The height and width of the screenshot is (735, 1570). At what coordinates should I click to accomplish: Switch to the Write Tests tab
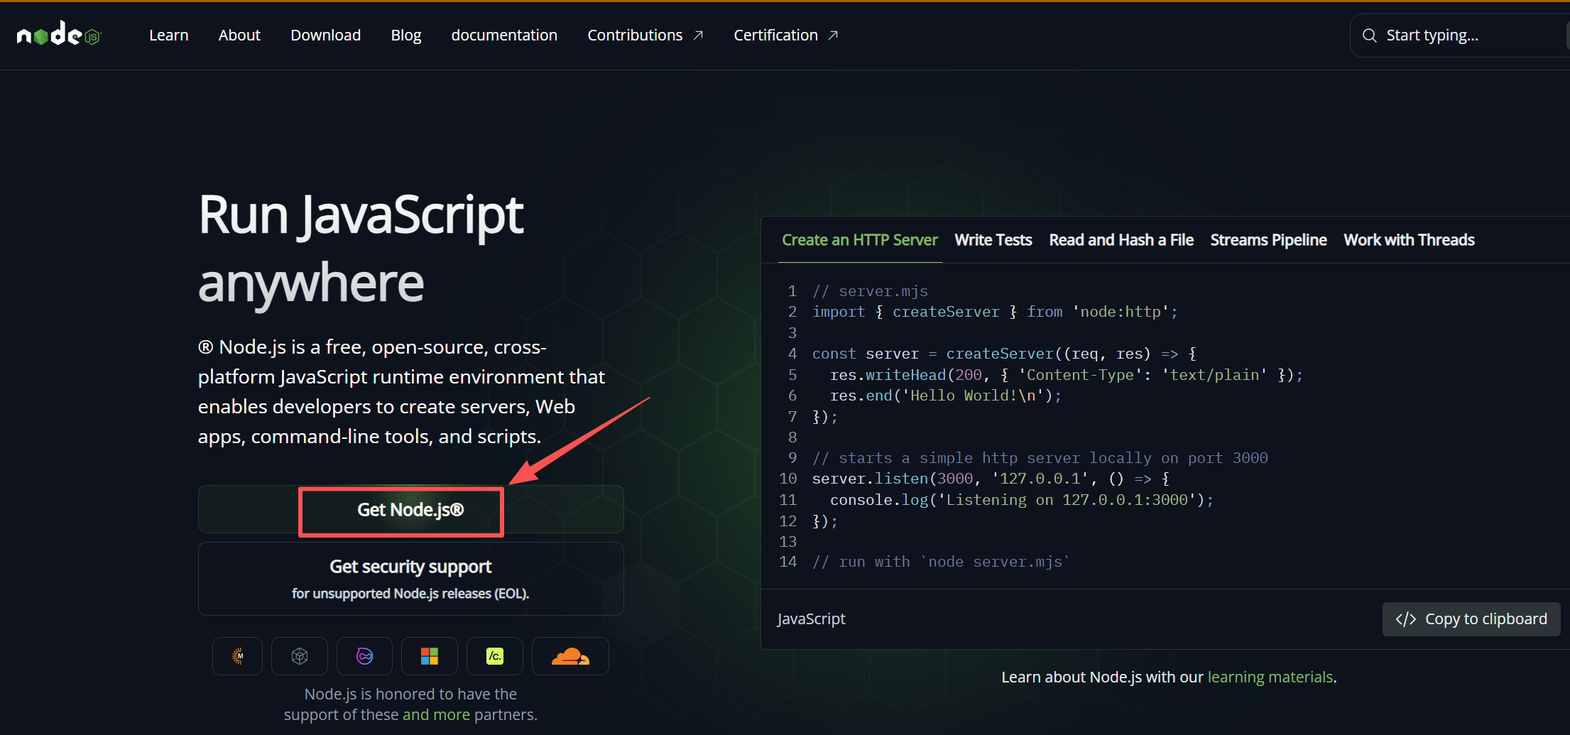pos(993,240)
